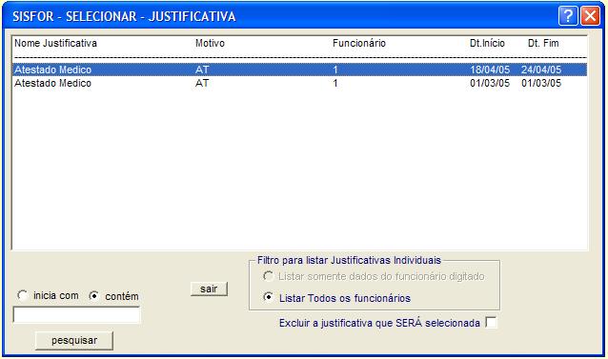Choose 'Listar somente dados do funcionário digitado'
This screenshot has height=359, width=608.
(268, 276)
